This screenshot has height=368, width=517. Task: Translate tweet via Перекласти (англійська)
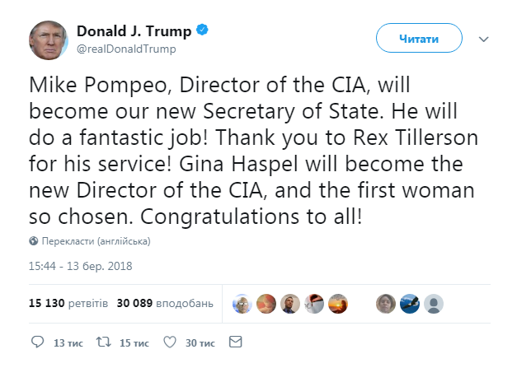tap(96, 242)
